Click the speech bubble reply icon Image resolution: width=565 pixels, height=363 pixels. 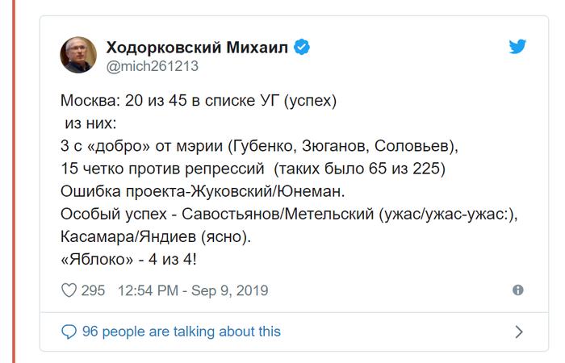coord(69,332)
